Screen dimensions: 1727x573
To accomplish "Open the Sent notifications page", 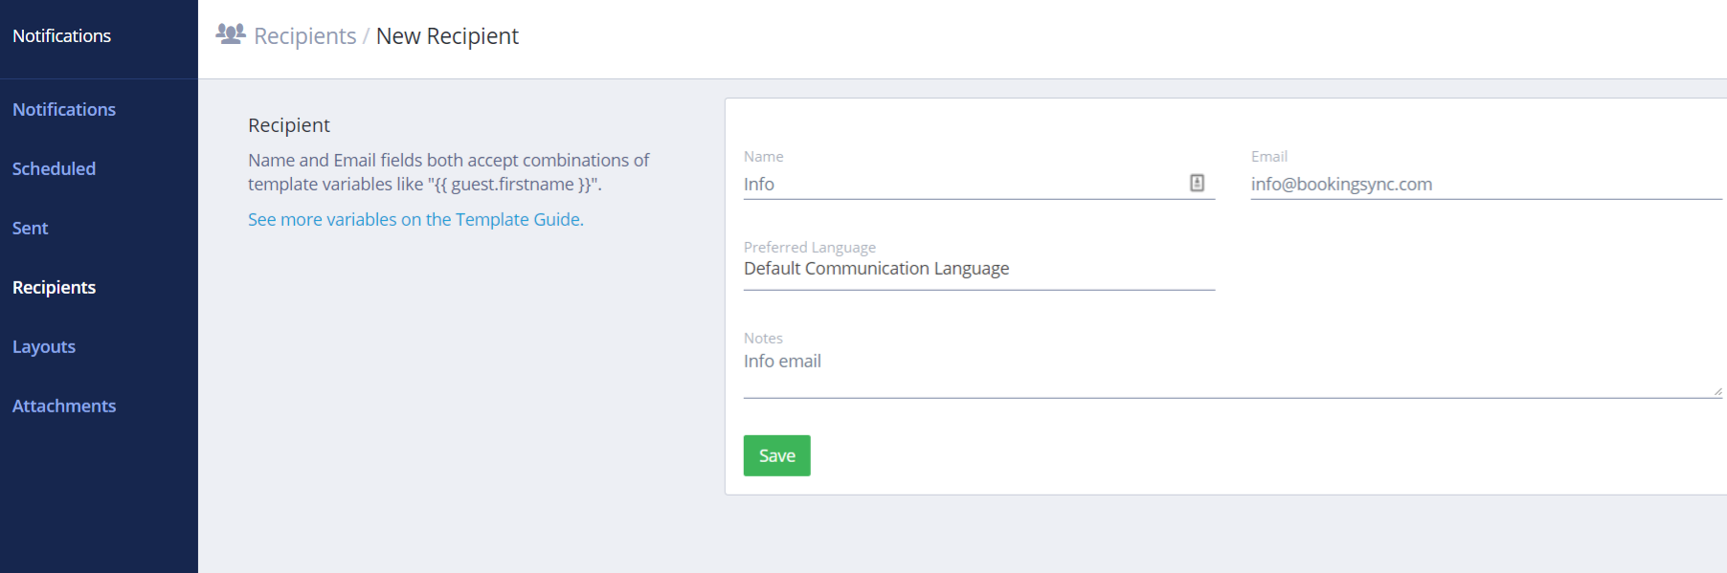I will click(x=30, y=229).
